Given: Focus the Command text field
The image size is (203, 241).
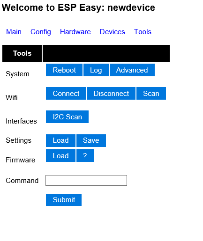Looking at the screenshot, I should coord(86,181).
